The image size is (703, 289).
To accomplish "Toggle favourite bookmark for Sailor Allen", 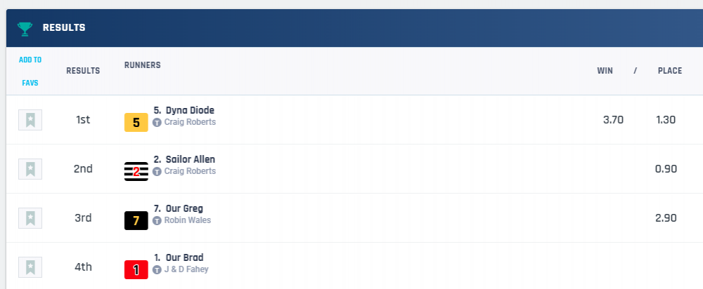I will pyautogui.click(x=30, y=169).
